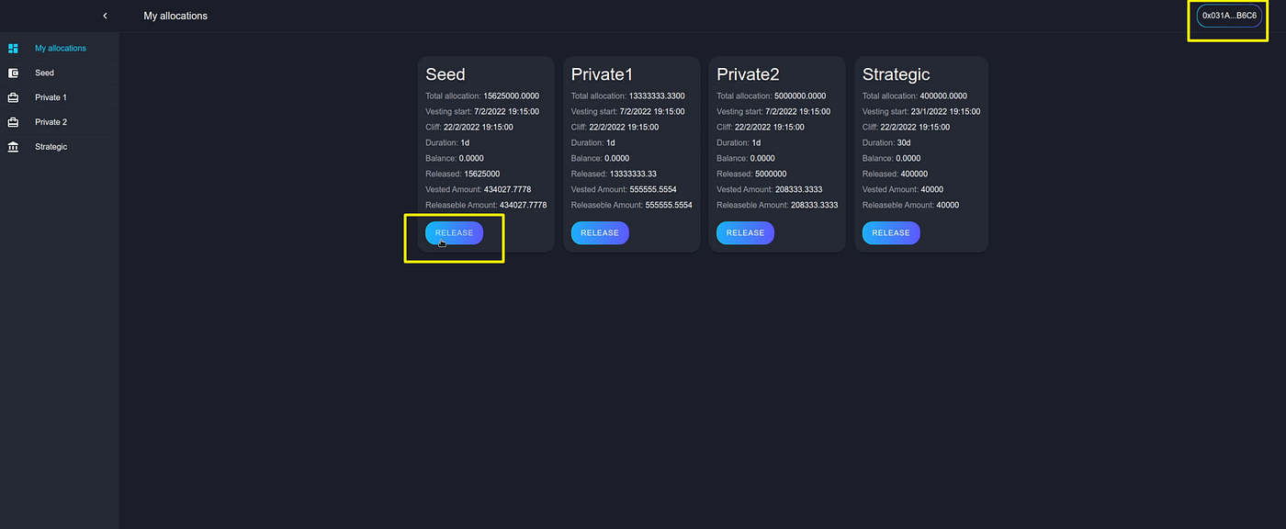1286x529 pixels.
Task: Open My allocations in the sidebar
Action: tap(60, 48)
